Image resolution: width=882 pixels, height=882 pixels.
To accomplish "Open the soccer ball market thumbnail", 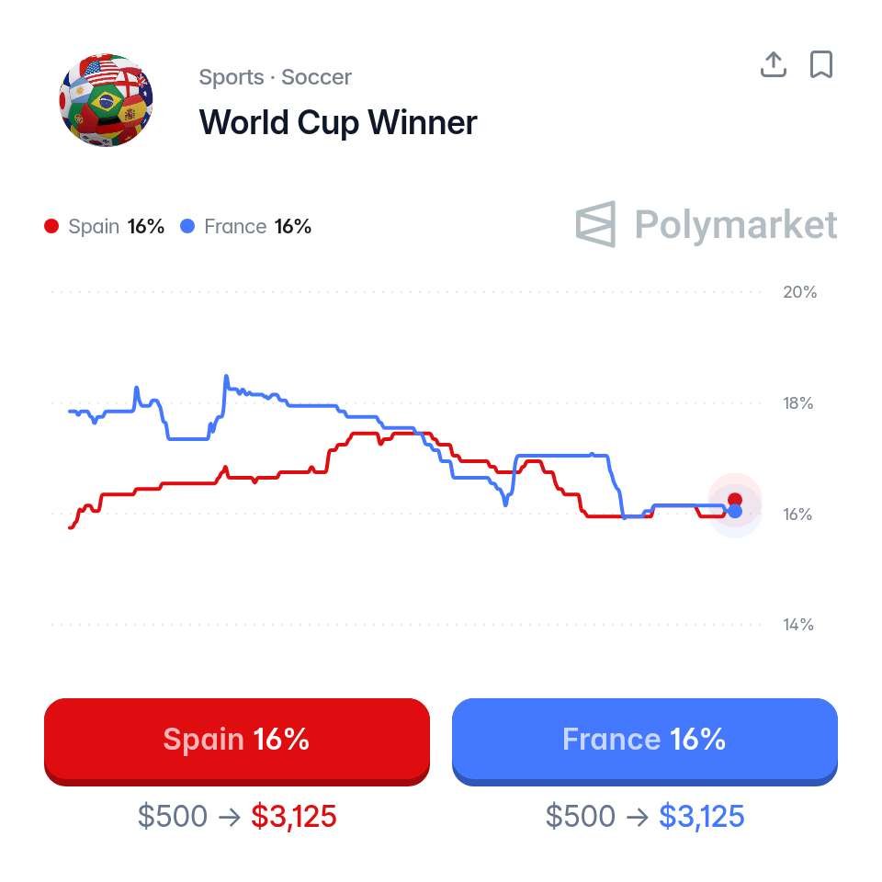I will [106, 100].
